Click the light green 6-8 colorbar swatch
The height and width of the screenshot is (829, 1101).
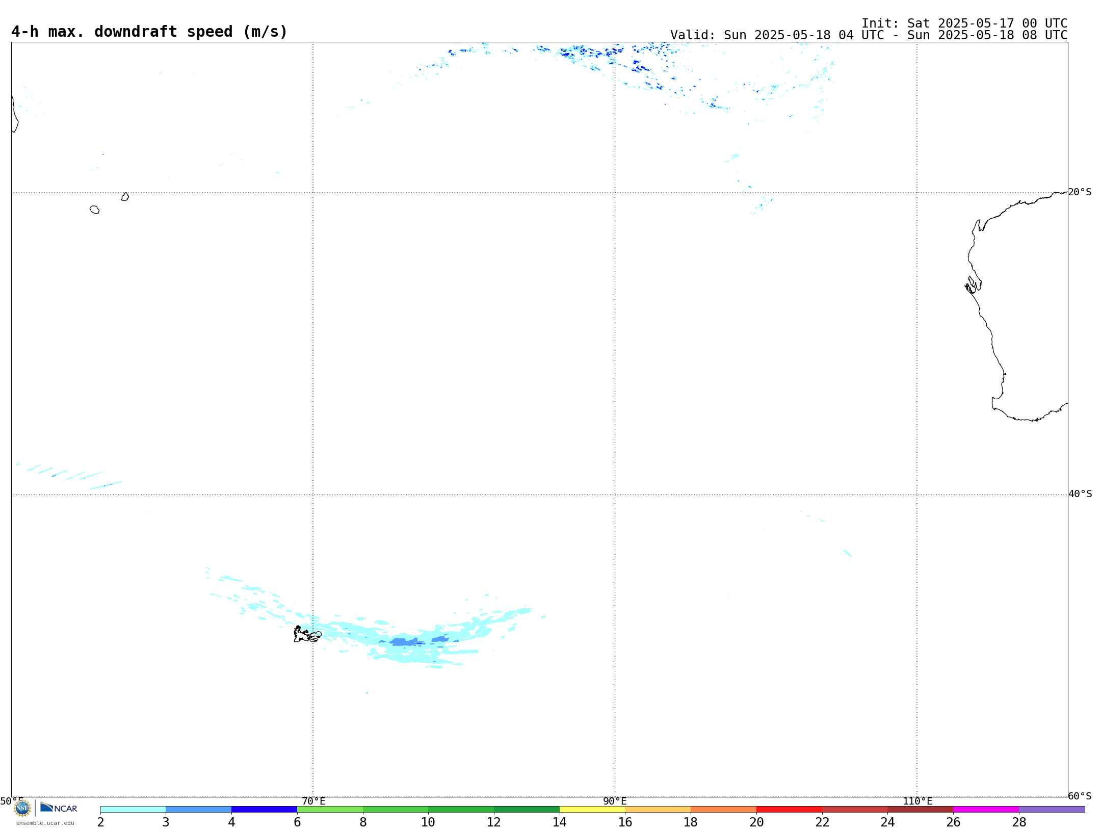pos(330,810)
